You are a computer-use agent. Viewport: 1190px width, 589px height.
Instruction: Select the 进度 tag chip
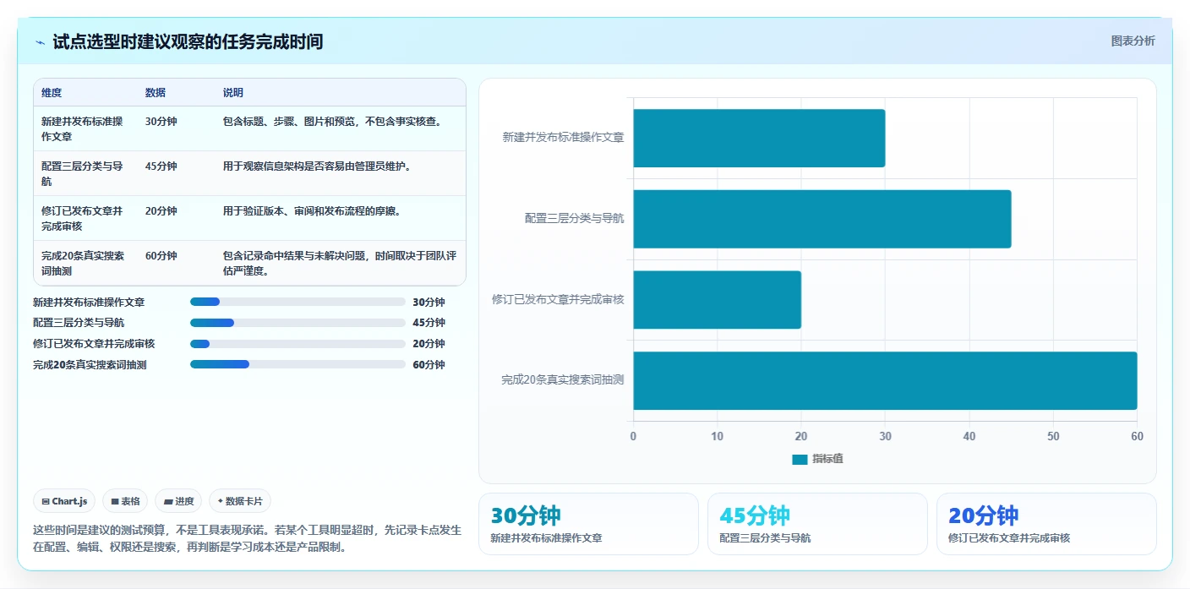[178, 501]
